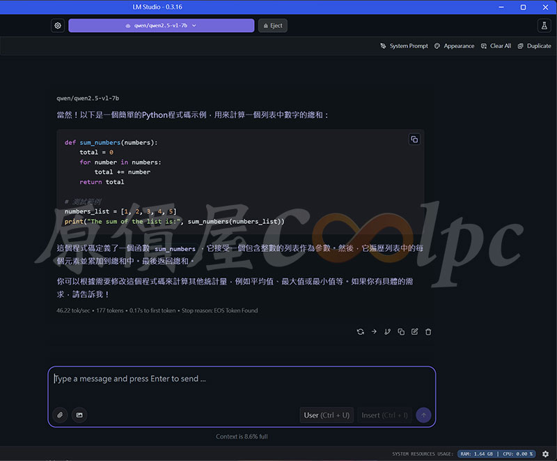Open app settings gear in status bar
Viewport: 557px width, 461px height.
click(545, 454)
